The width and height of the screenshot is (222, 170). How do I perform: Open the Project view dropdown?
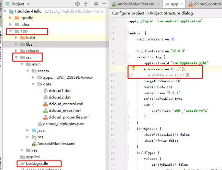pos(28,4)
